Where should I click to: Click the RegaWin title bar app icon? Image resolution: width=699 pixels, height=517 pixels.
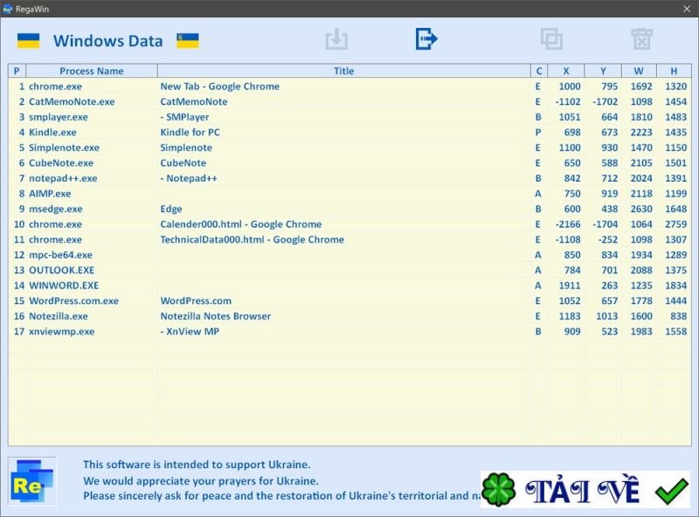click(x=8, y=9)
